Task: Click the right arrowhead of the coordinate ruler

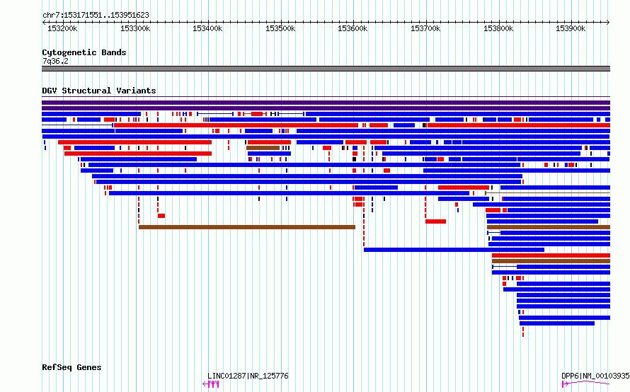Action: (x=608, y=23)
